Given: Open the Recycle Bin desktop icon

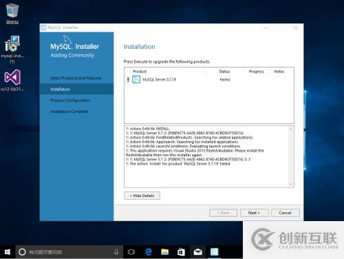Looking at the screenshot, I should click(12, 14).
